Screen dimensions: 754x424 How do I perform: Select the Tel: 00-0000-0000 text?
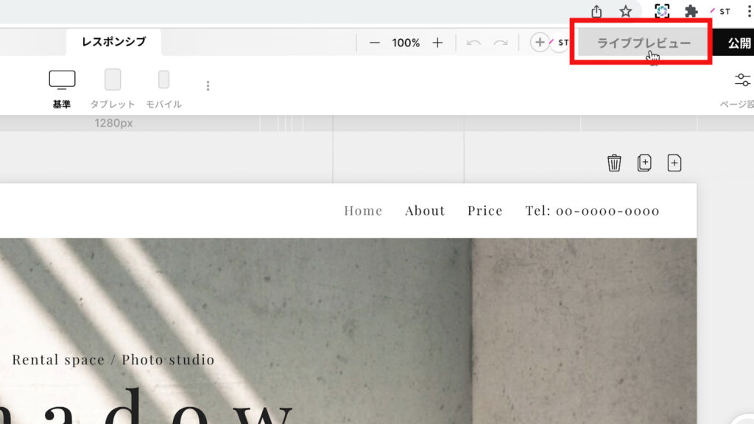(593, 211)
